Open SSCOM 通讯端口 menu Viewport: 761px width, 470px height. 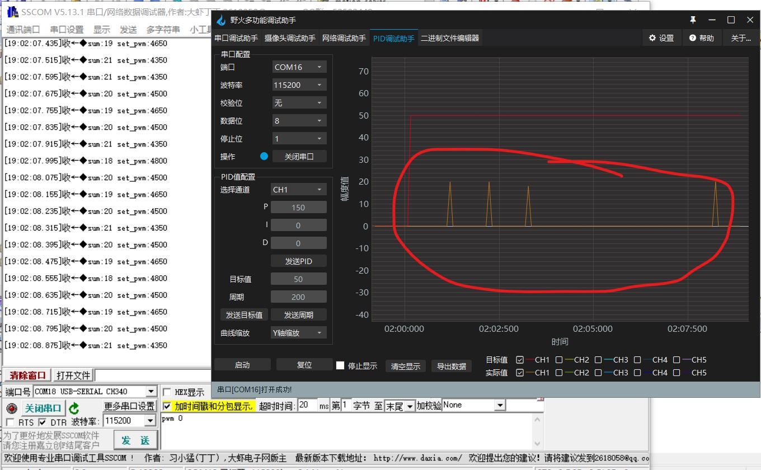(24, 30)
